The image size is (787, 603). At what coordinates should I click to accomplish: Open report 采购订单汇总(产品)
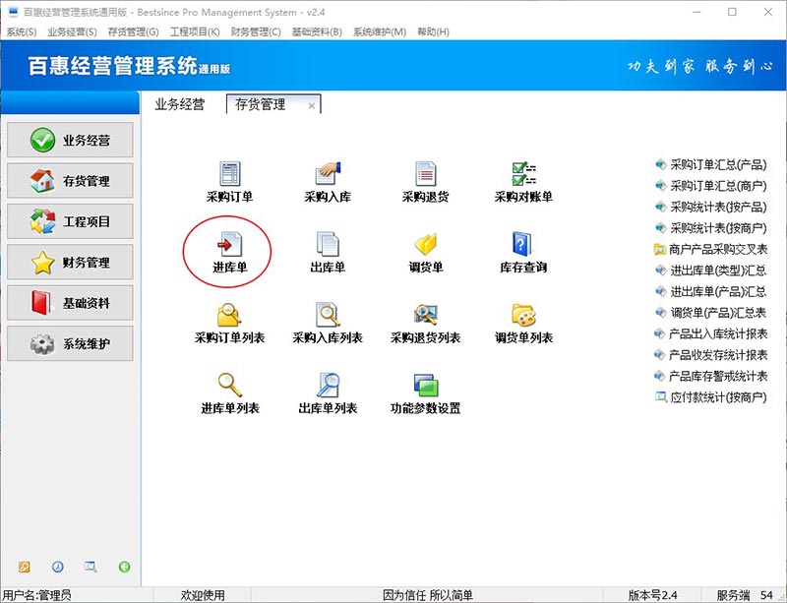tap(711, 164)
